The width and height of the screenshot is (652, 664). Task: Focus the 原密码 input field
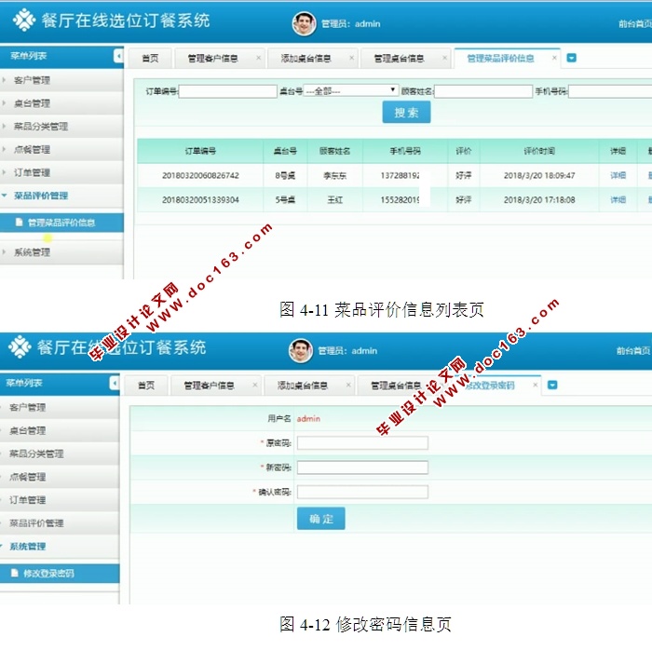point(362,443)
